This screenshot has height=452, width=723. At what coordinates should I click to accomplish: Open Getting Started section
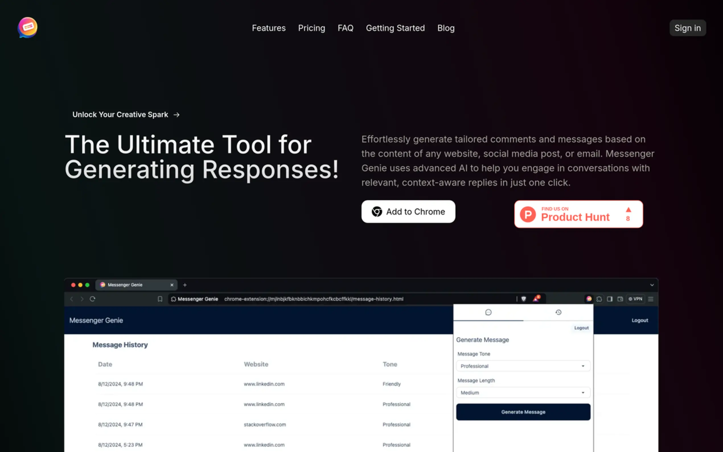[x=395, y=28]
